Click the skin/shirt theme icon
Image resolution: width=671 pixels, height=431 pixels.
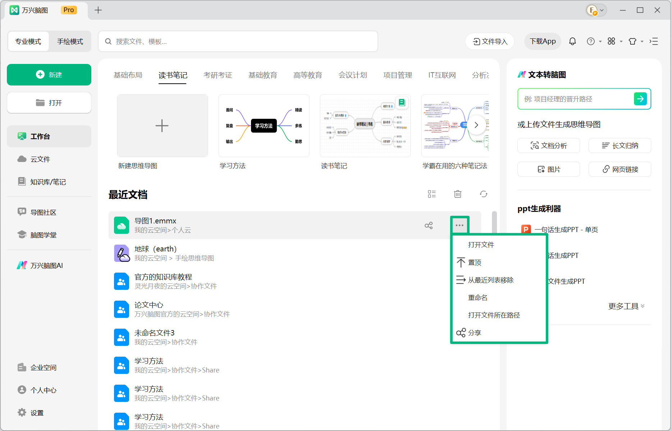632,41
